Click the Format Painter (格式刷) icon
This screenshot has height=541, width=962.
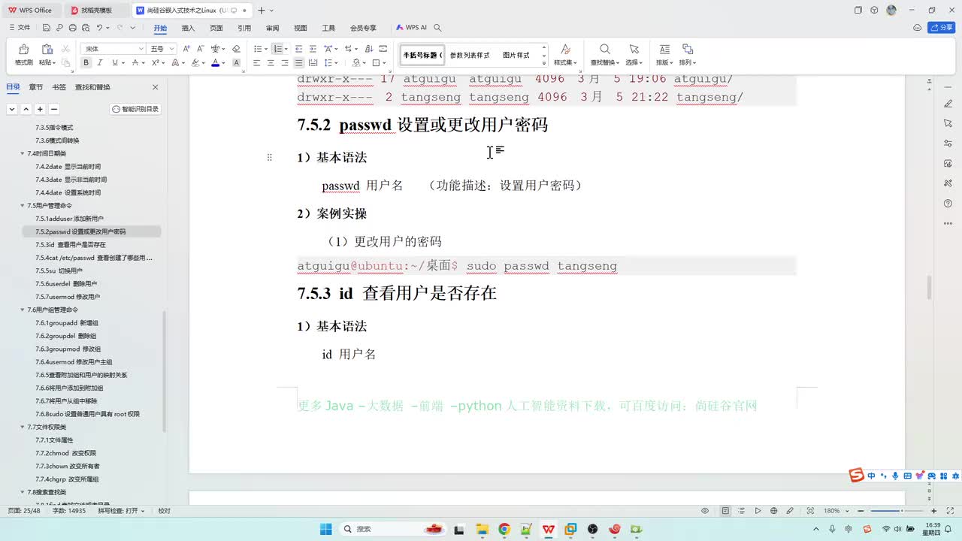tap(23, 49)
